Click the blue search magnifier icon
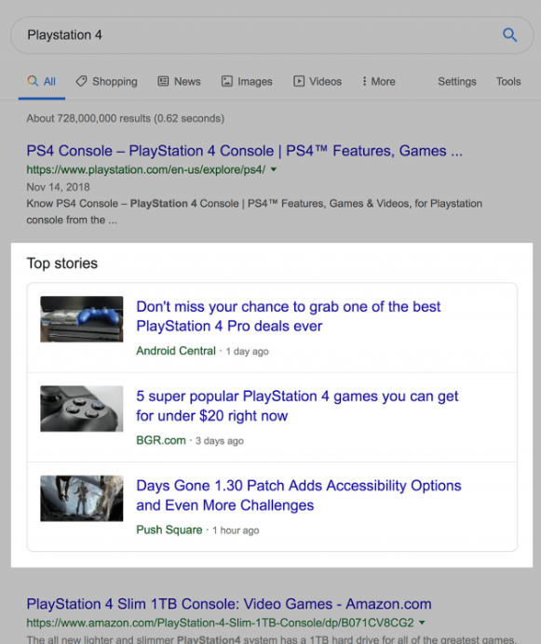The width and height of the screenshot is (541, 644). tap(509, 35)
